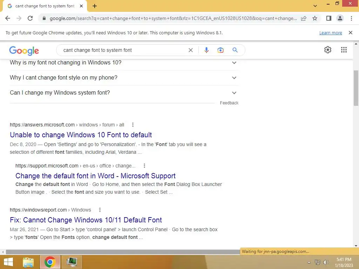Click the scroll-down arrow of vertical scrollbar
Image resolution: width=359 pixels, height=269 pixels.
coord(356,246)
